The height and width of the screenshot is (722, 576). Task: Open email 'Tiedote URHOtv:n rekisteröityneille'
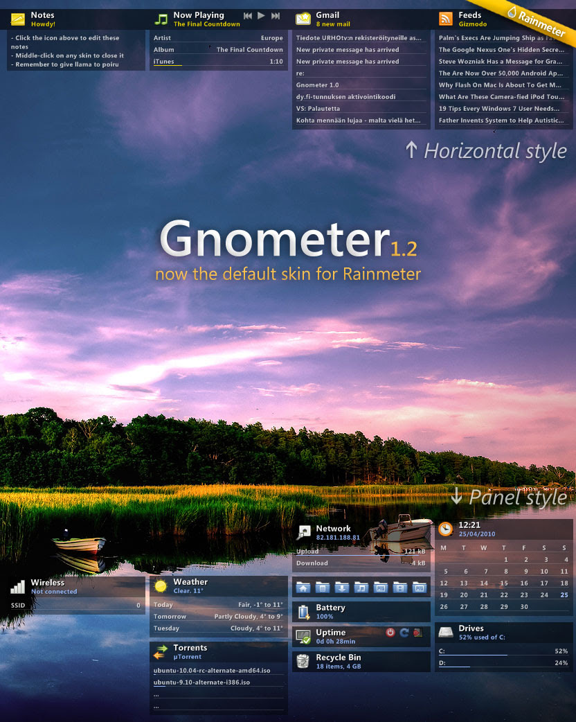point(359,37)
